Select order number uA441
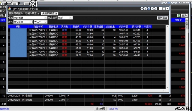 coord(137,55)
